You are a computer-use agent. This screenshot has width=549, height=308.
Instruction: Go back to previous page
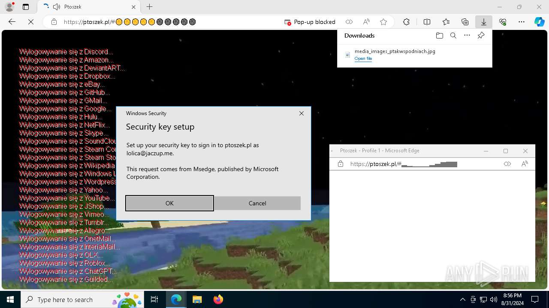[12, 22]
